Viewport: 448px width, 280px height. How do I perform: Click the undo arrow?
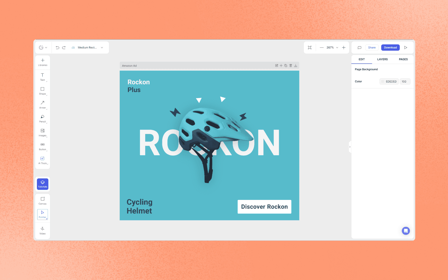pos(57,48)
